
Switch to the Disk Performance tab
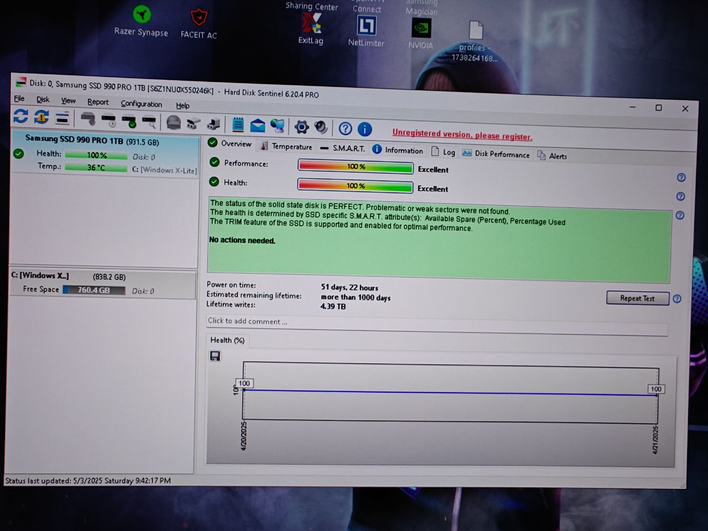(496, 154)
